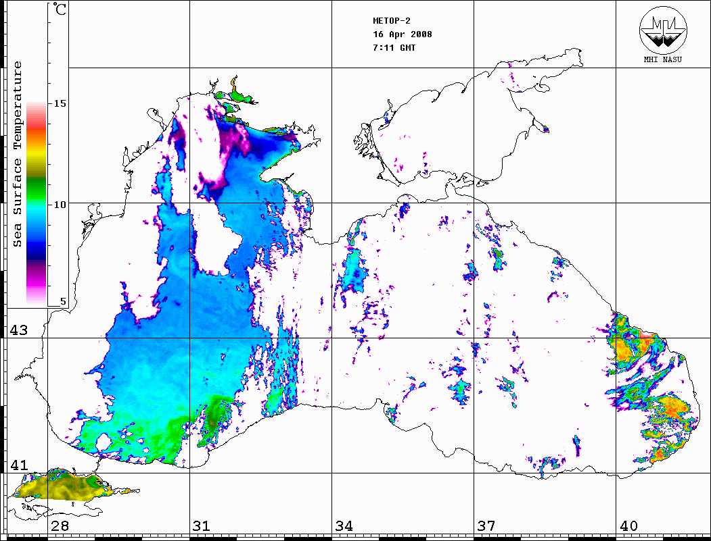Click the longitude label '40'
711x541 pixels.
pyautogui.click(x=628, y=525)
